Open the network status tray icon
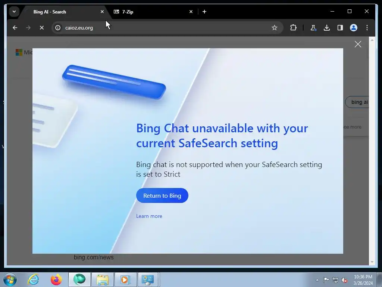 point(335,280)
